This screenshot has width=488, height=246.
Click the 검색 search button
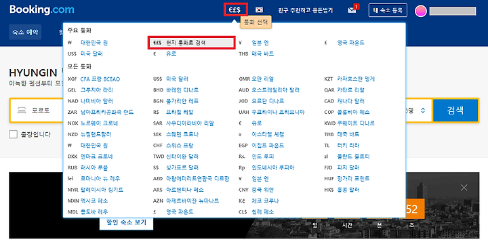click(455, 110)
